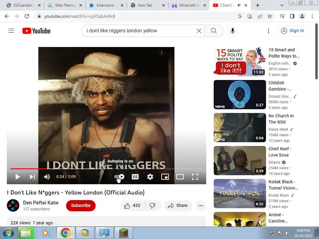Like the video with thumbs up

(x=132, y=206)
